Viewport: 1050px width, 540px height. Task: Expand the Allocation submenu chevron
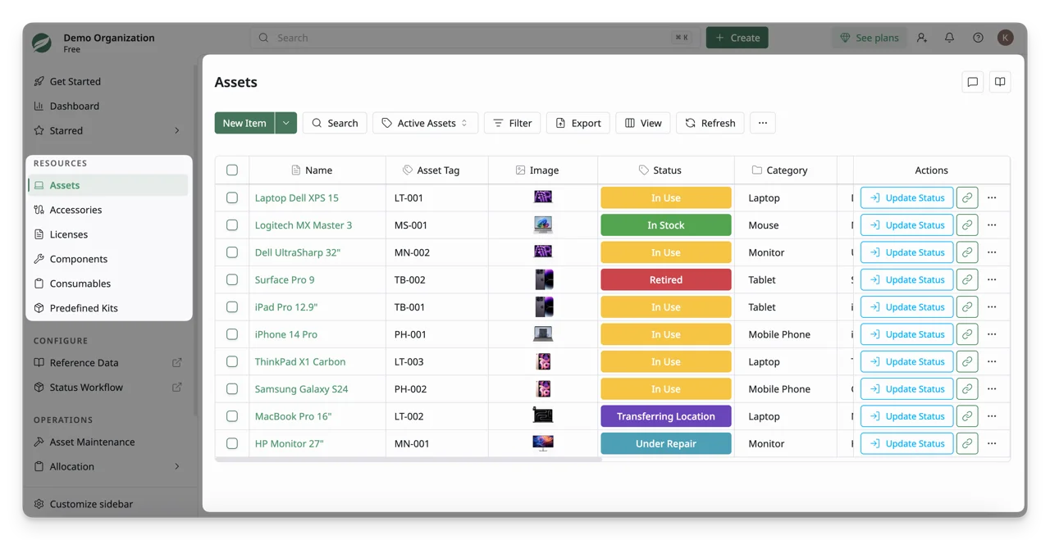pyautogui.click(x=177, y=466)
